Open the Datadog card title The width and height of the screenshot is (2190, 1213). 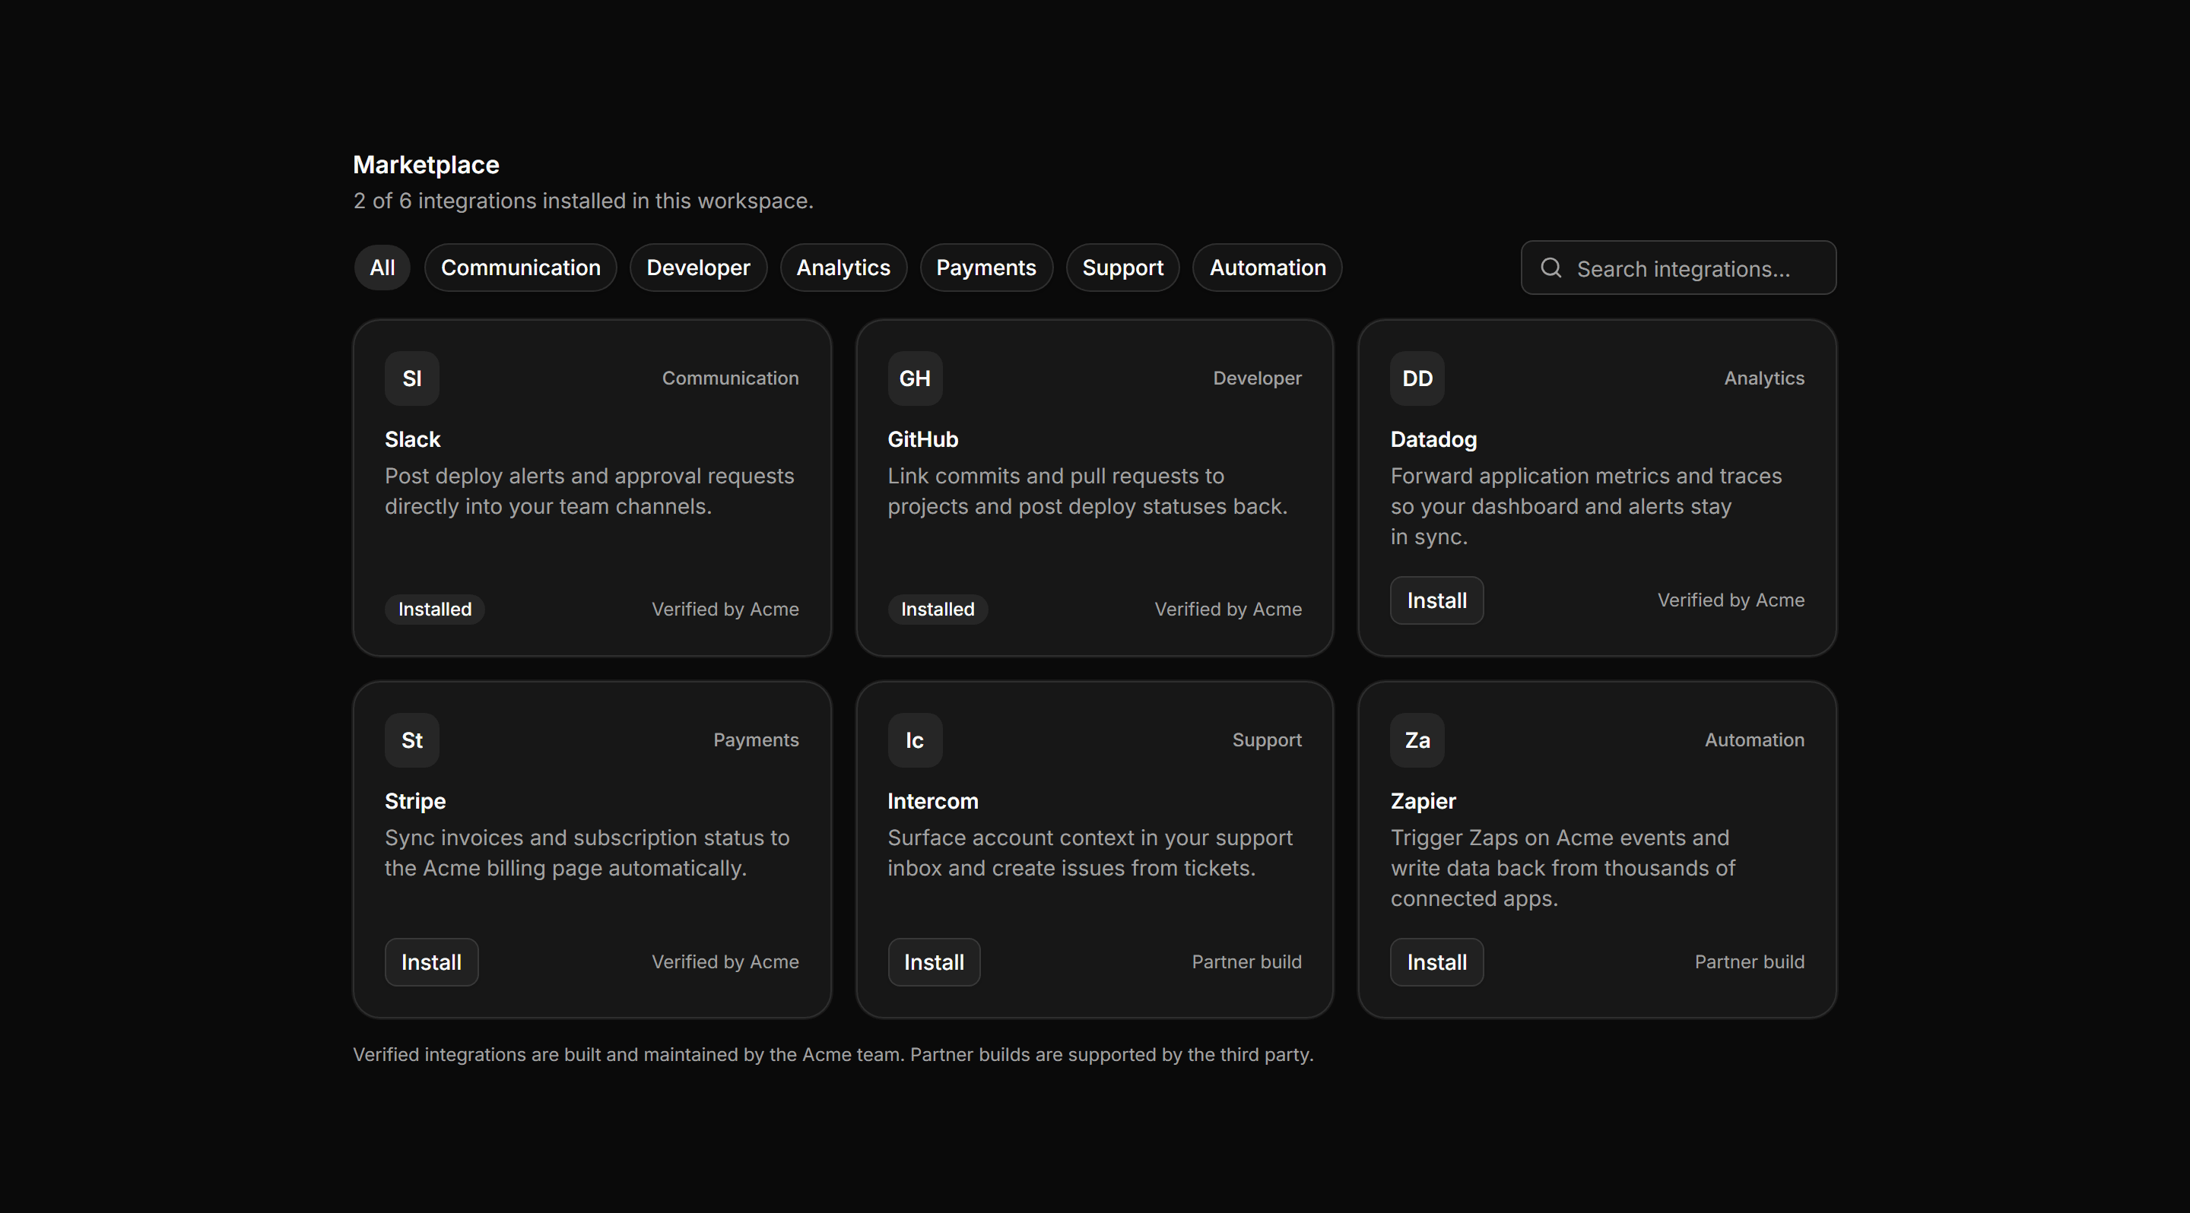(1433, 439)
